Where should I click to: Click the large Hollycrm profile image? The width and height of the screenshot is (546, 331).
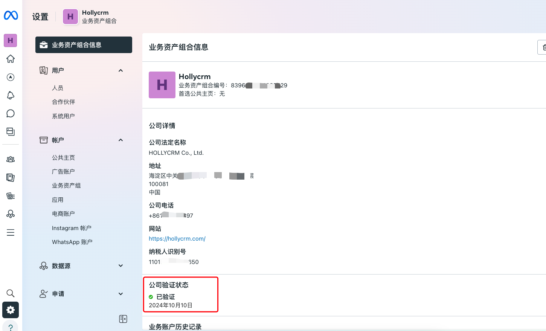click(x=162, y=85)
